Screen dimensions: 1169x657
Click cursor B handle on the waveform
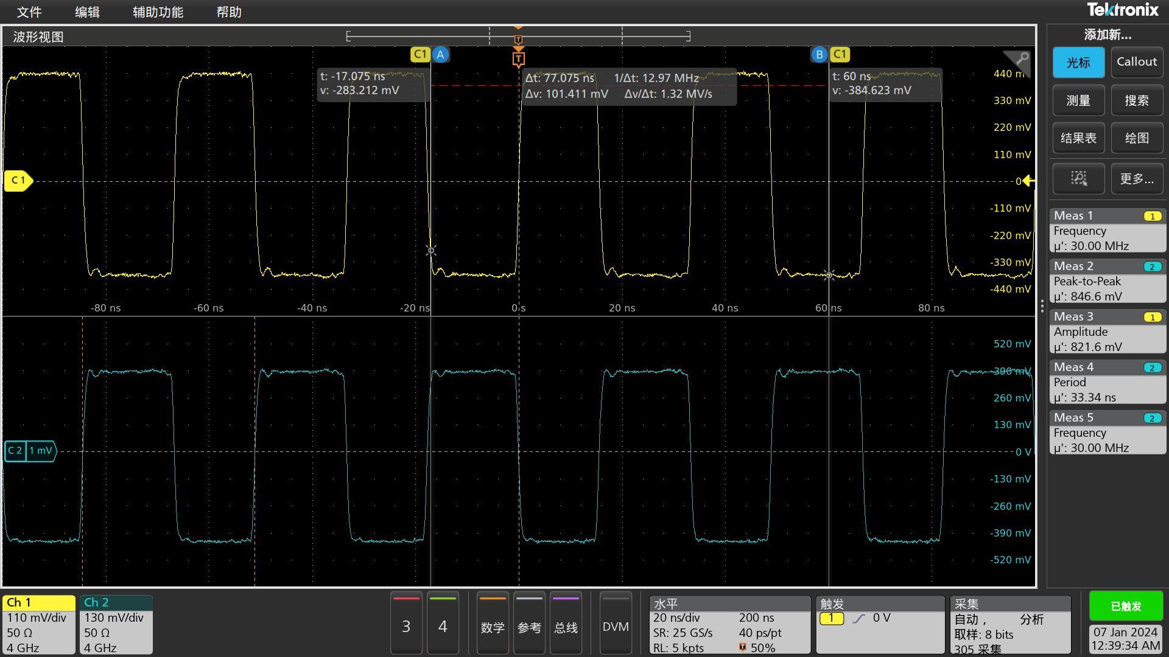coord(819,55)
